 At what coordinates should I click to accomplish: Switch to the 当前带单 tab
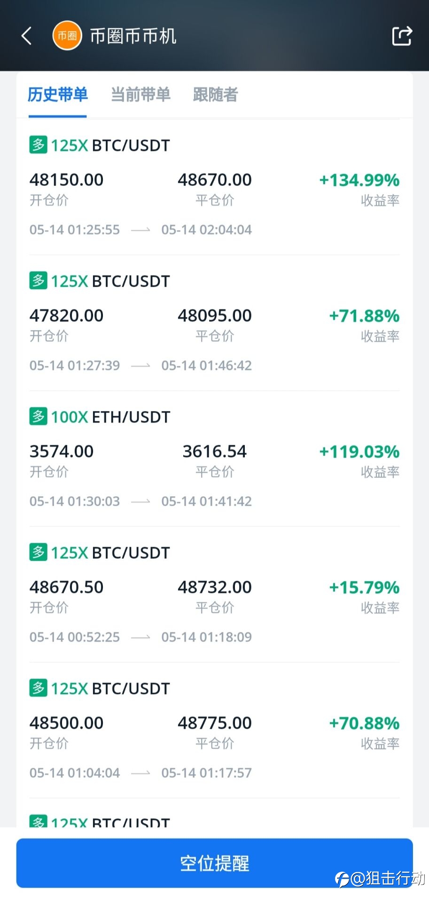coord(140,95)
